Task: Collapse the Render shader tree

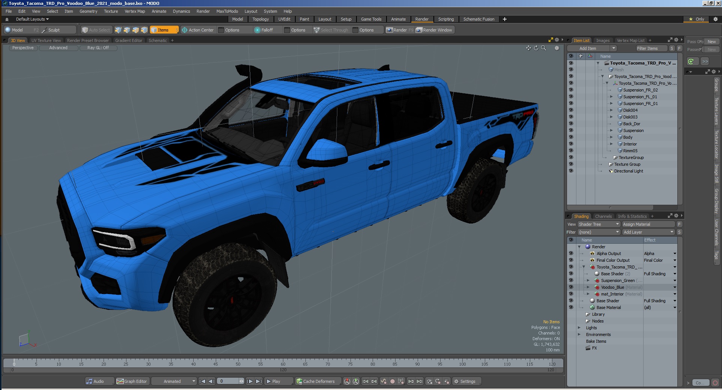Action: click(579, 247)
